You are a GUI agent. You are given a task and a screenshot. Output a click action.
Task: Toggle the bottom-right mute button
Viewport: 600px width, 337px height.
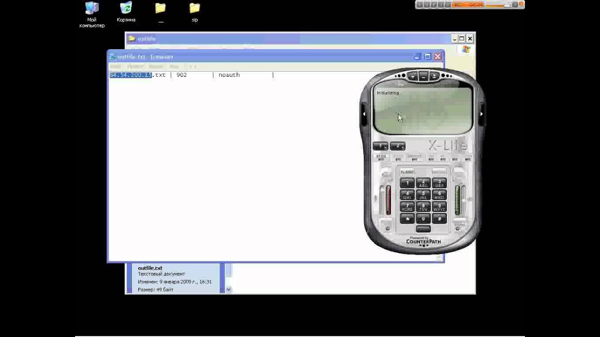point(459,222)
